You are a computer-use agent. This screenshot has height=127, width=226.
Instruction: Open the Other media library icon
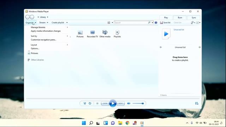[x=105, y=34]
